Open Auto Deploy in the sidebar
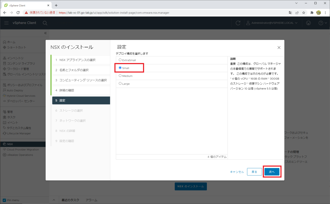 (x=13, y=90)
